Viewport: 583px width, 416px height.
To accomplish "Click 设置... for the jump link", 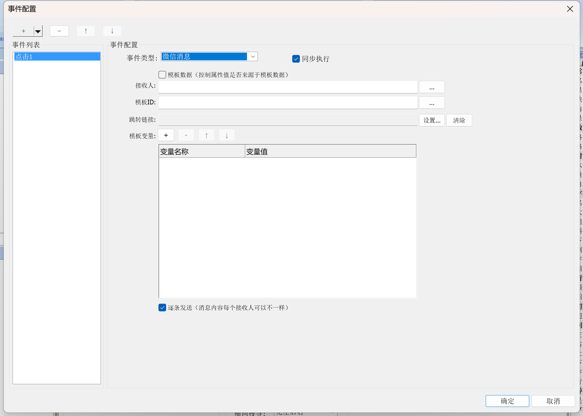I will [432, 120].
